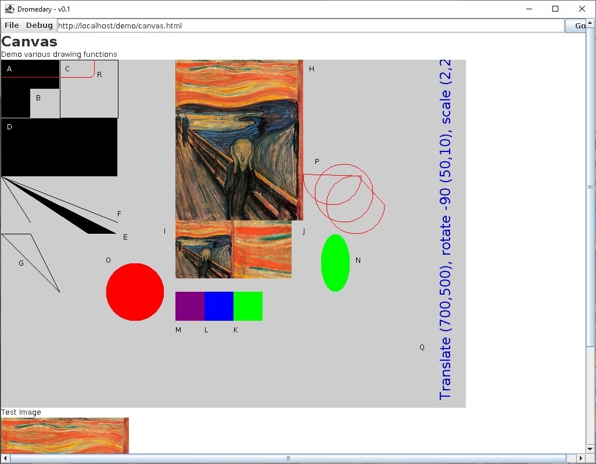Click the vertical scrollbar up arrow
This screenshot has height=464, width=596.
[590, 23]
